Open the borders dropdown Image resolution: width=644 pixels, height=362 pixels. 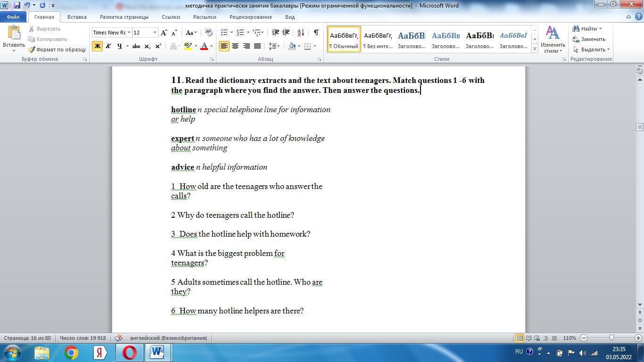pos(314,46)
